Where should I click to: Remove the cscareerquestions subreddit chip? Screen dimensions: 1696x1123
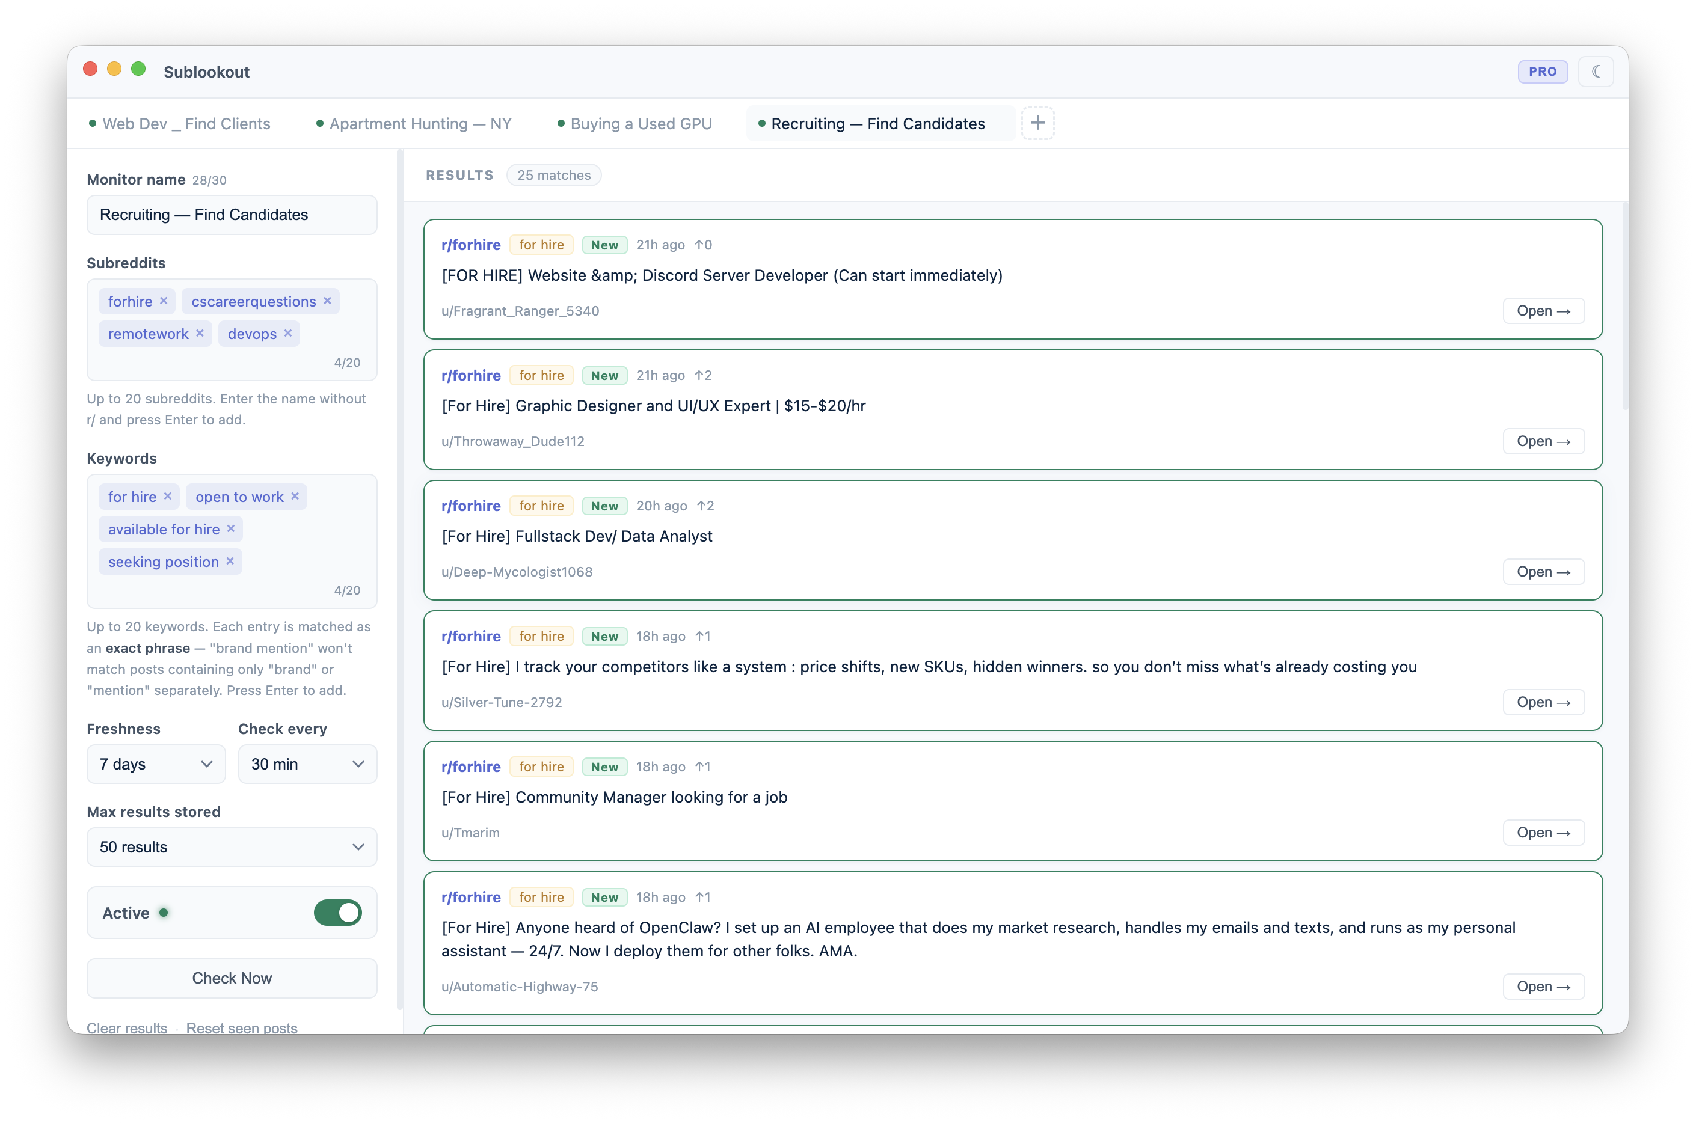pos(327,301)
